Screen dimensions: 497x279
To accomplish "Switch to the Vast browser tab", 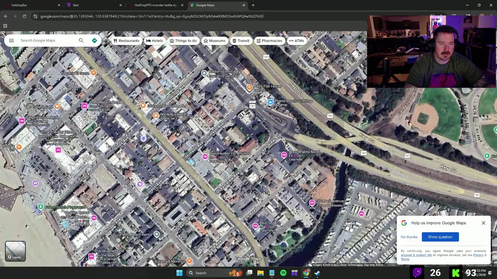I will tap(93, 5).
